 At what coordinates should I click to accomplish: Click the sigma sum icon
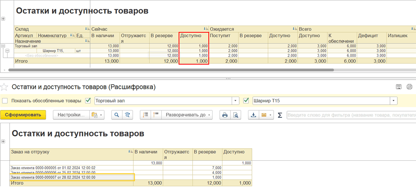pos(280,115)
